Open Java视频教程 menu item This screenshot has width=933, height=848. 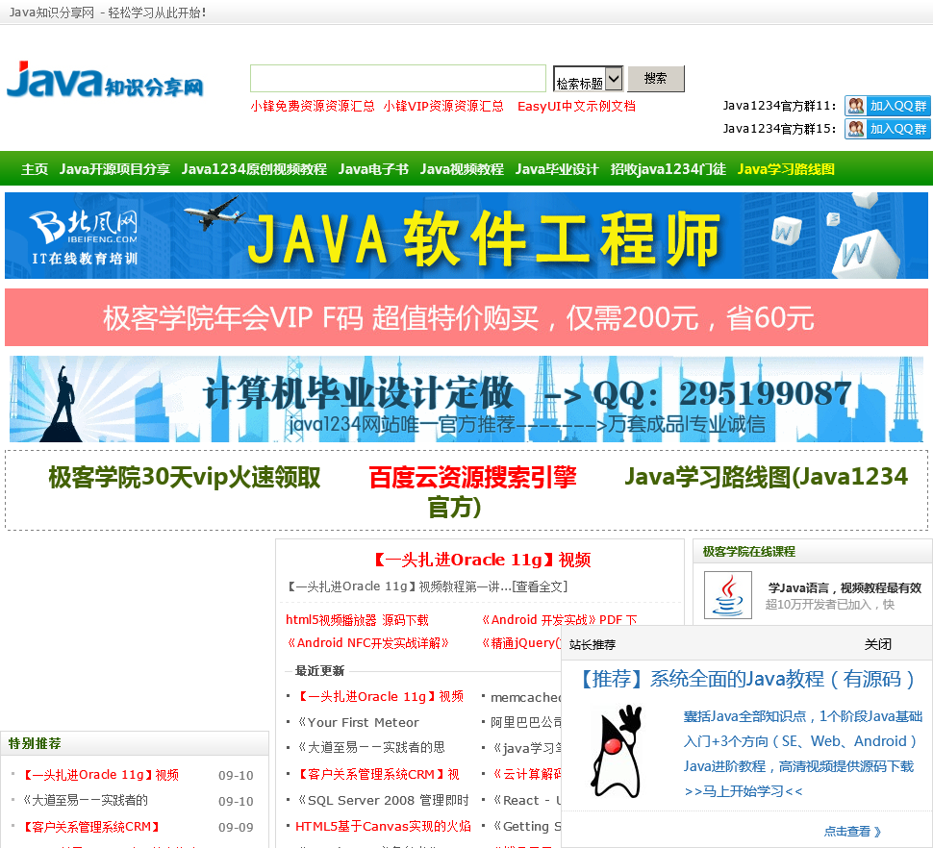tap(462, 169)
